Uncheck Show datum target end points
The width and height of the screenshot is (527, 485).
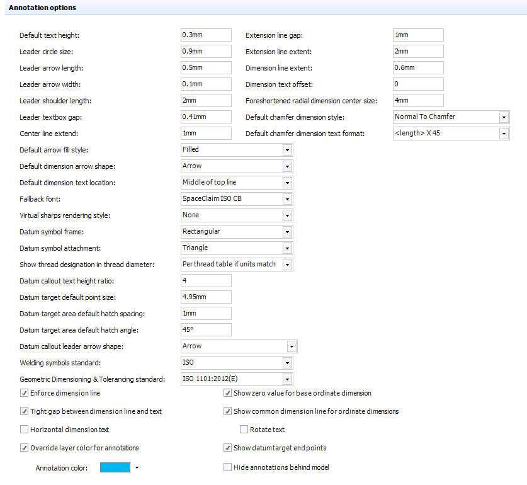click(x=228, y=448)
